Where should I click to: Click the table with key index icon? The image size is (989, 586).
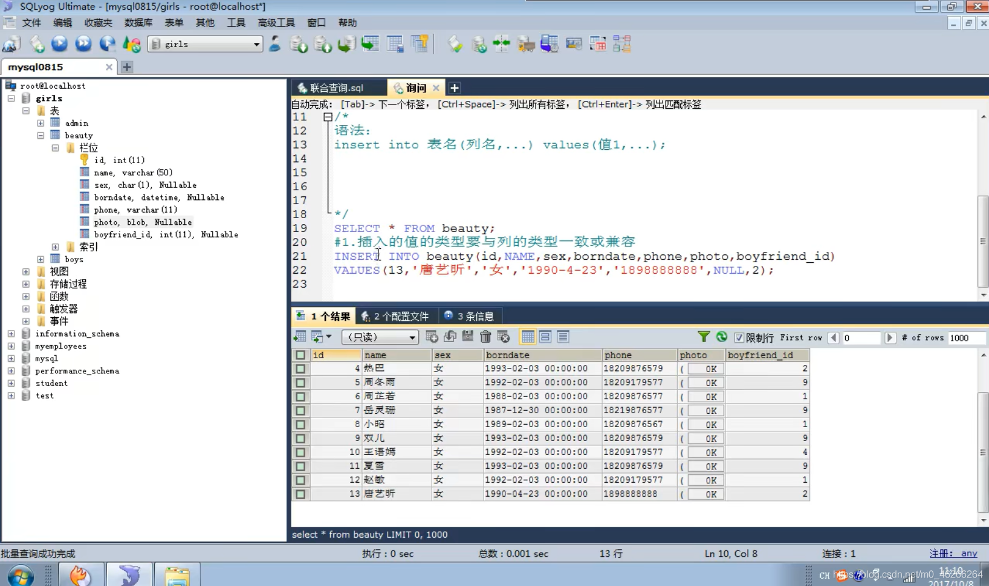click(419, 43)
